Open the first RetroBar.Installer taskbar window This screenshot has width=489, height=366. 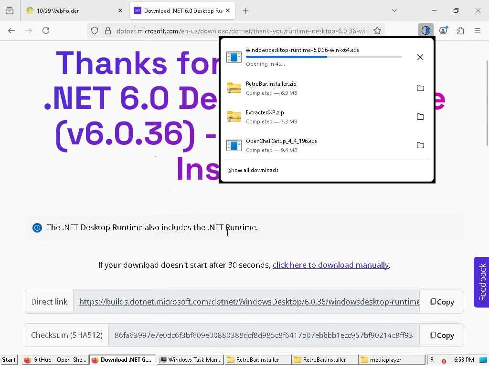[257, 360]
